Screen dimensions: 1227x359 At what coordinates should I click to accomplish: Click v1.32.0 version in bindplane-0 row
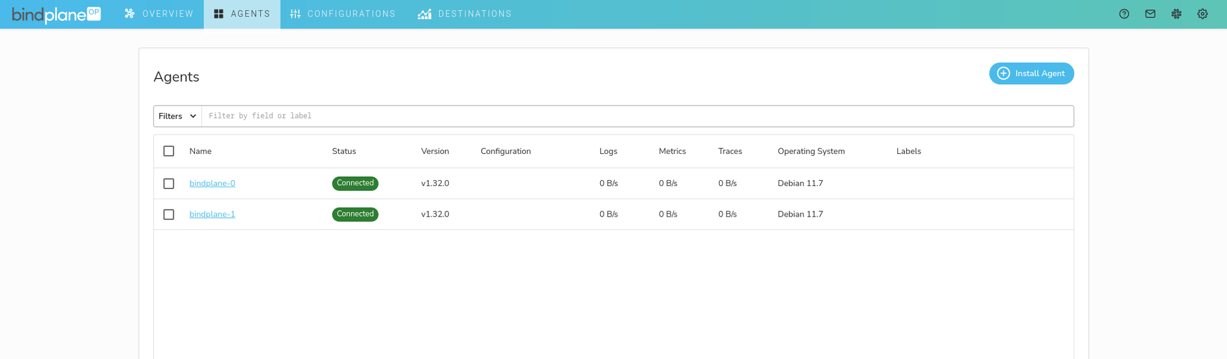tap(435, 183)
